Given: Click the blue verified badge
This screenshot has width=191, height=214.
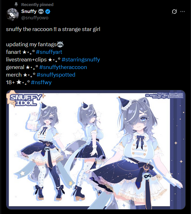Looking at the screenshot, I should 48,11.
